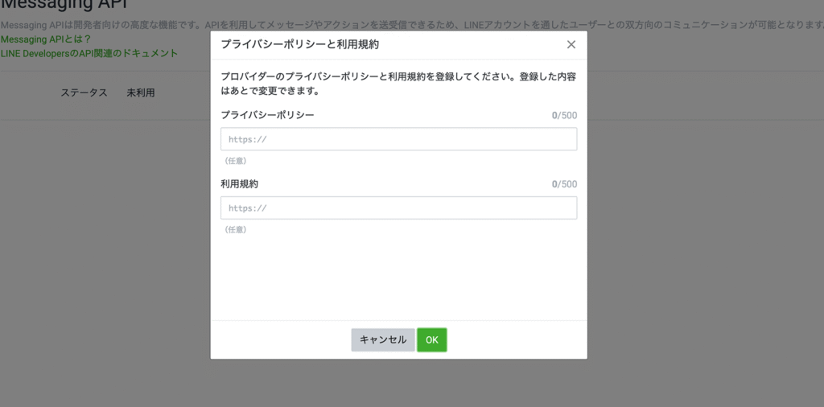Click the (任意) note under privacy policy field

click(x=236, y=161)
